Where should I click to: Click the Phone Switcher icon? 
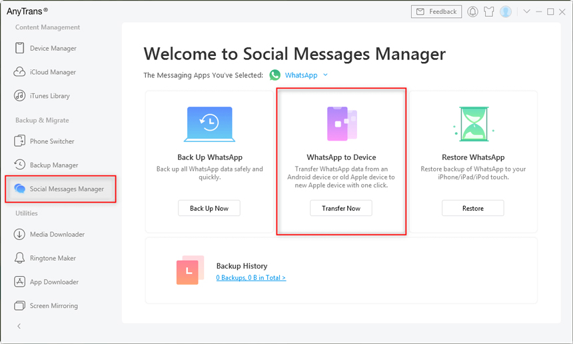pyautogui.click(x=19, y=141)
